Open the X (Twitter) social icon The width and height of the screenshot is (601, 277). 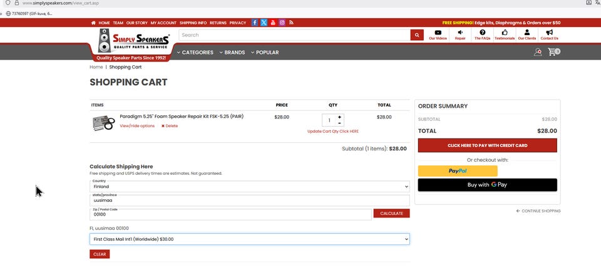click(x=264, y=23)
